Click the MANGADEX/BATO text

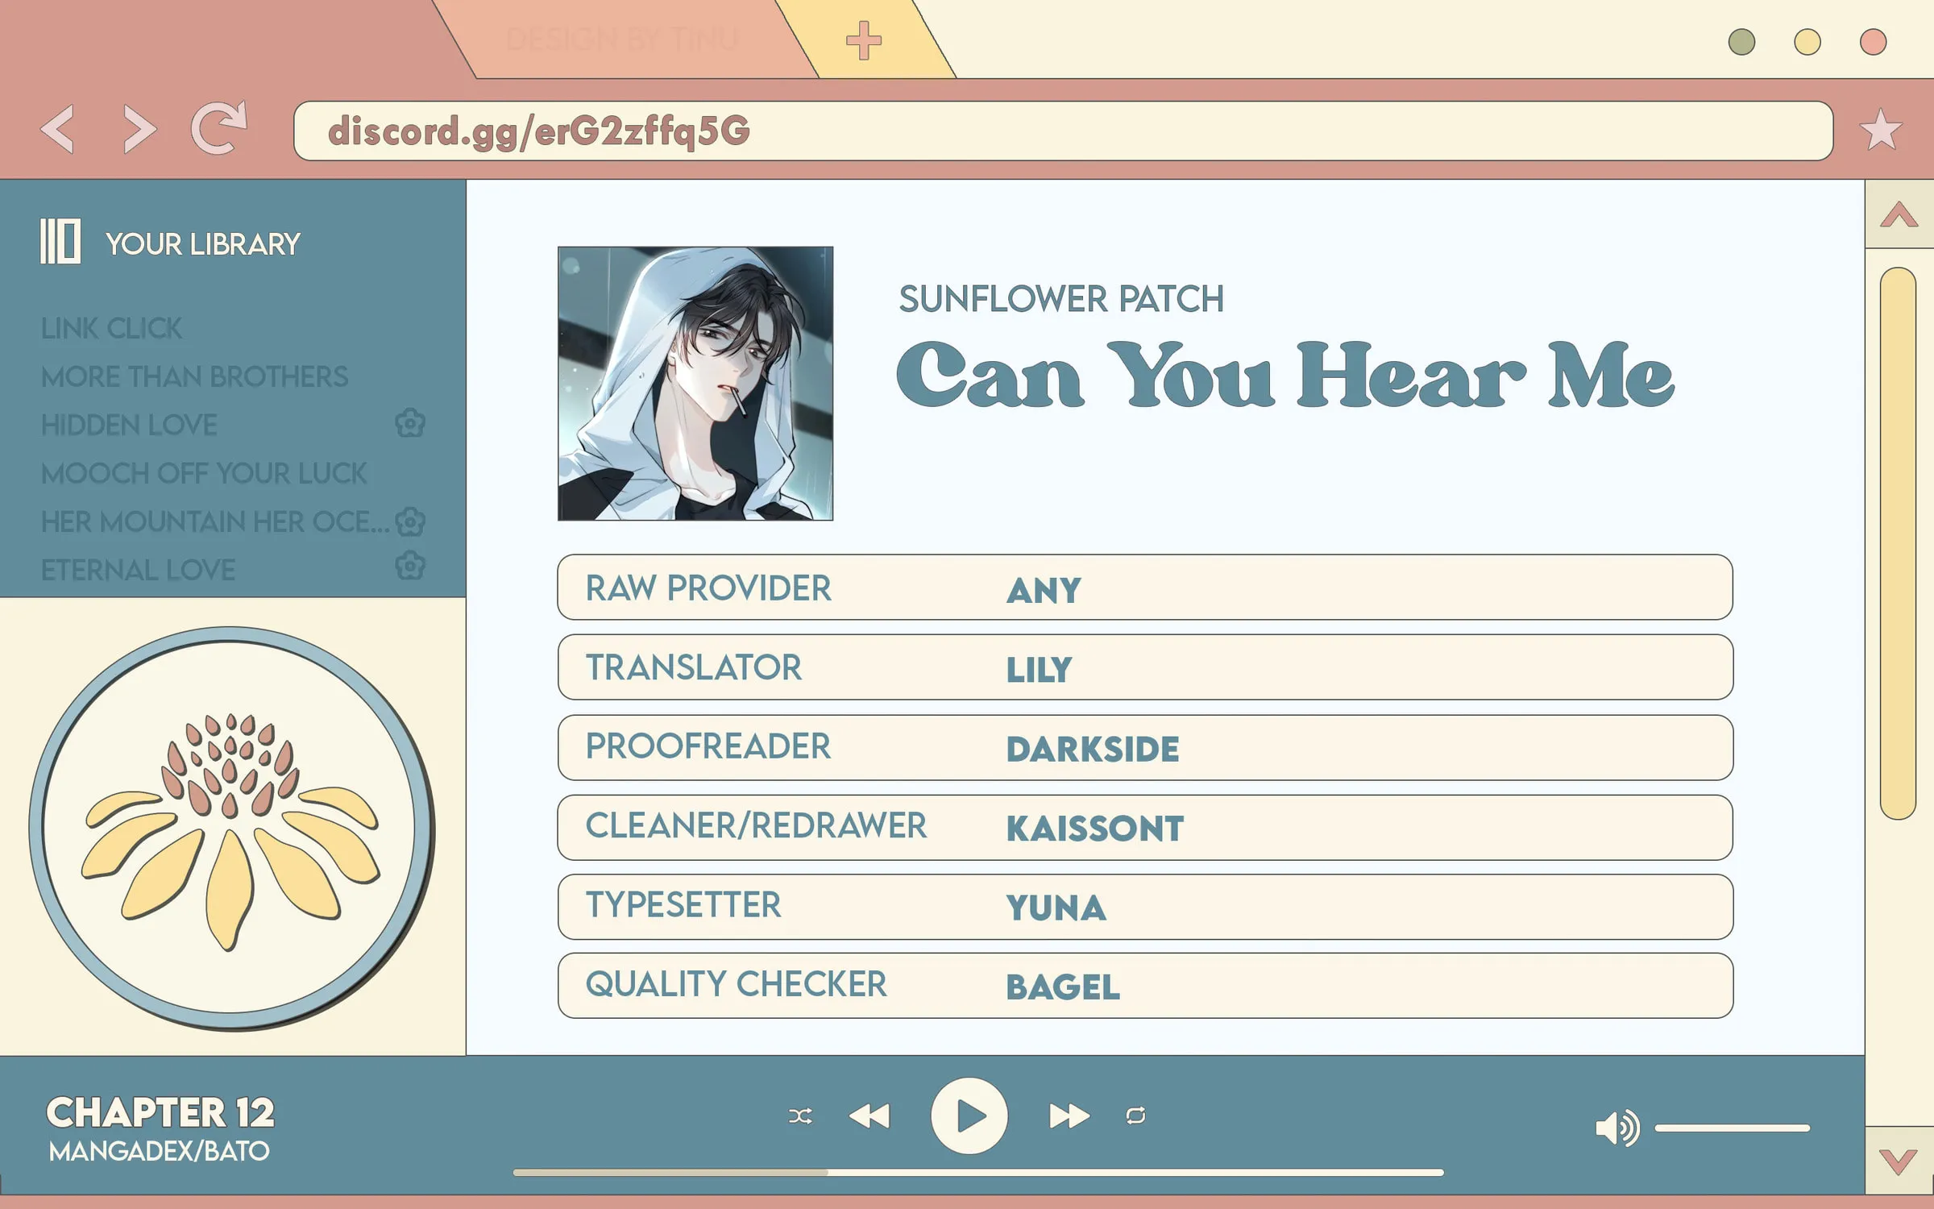(x=159, y=1151)
